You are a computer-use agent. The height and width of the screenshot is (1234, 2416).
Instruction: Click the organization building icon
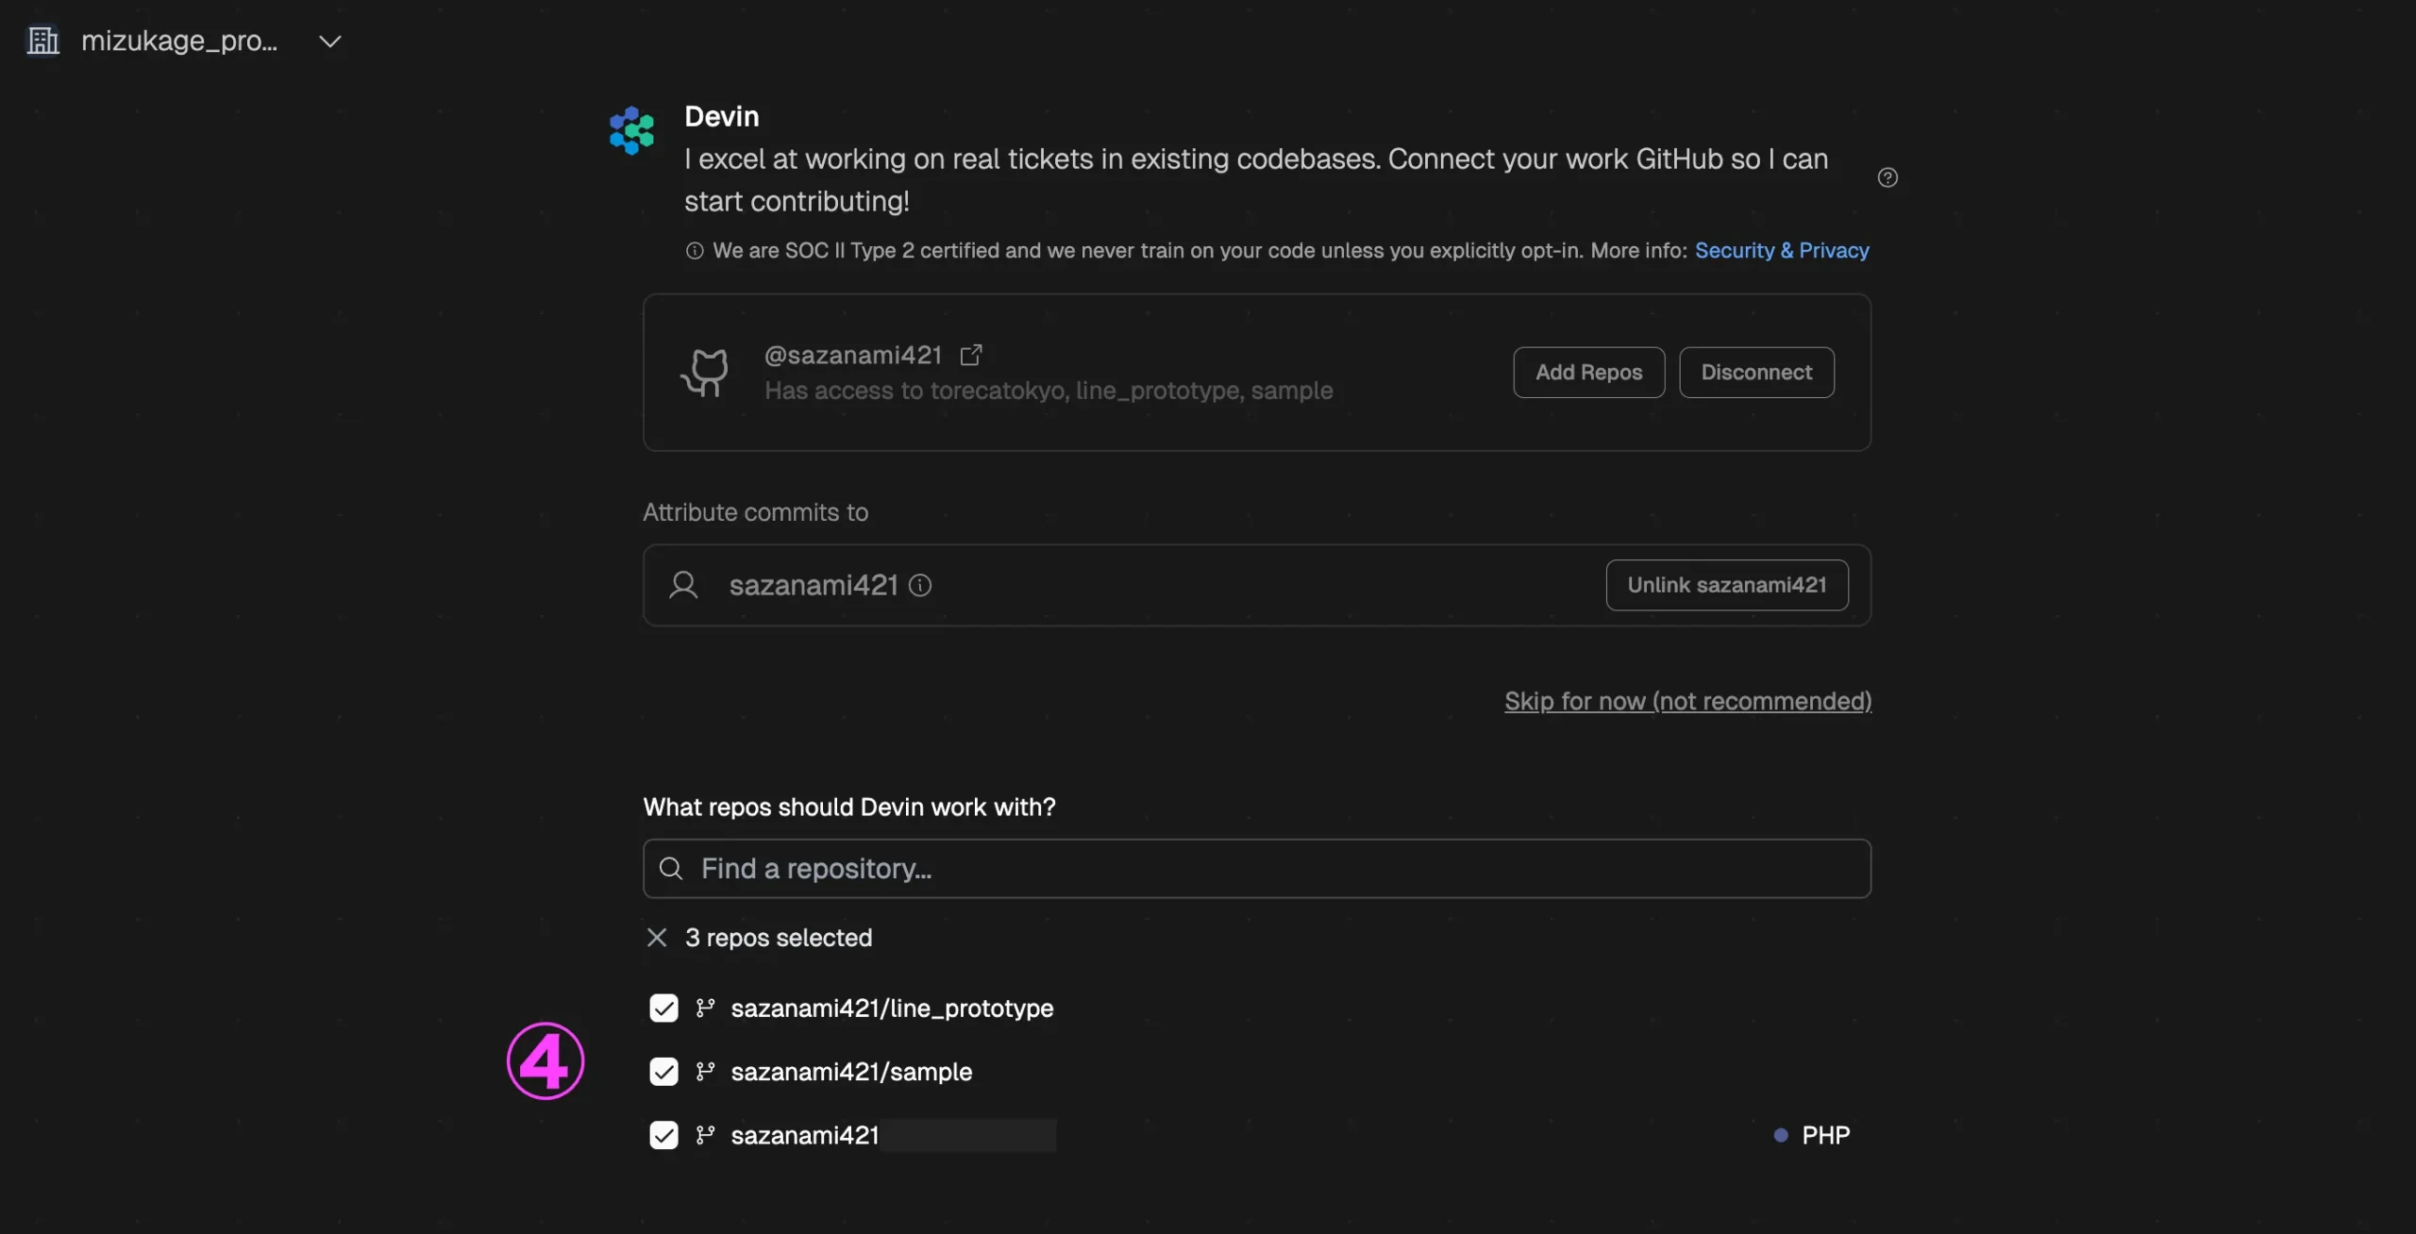(42, 41)
